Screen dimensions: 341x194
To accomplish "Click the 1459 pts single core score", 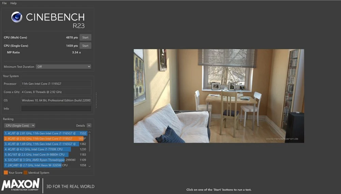I will pyautogui.click(x=72, y=46).
